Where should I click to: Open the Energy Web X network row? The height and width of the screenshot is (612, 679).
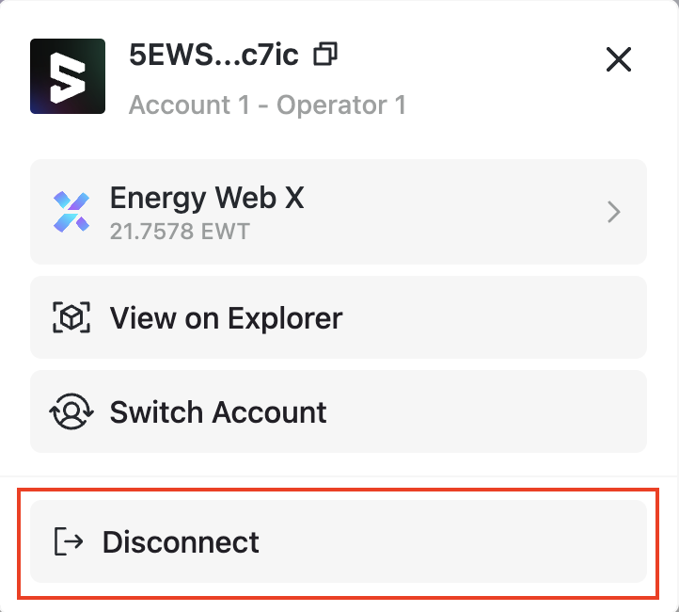[x=339, y=212]
